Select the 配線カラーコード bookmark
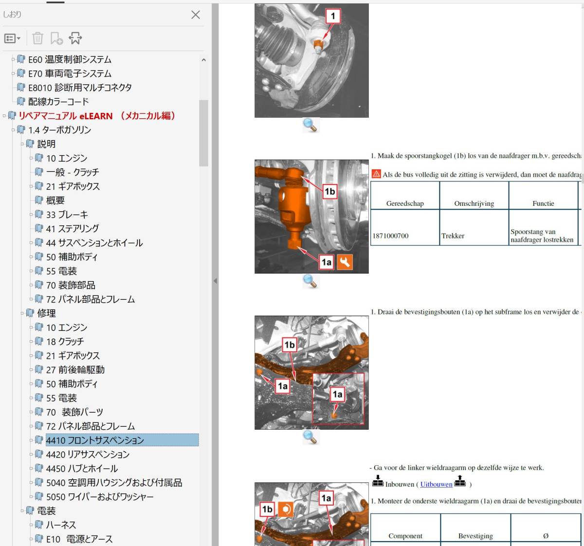Viewport: 584px width, 546px height. [58, 102]
